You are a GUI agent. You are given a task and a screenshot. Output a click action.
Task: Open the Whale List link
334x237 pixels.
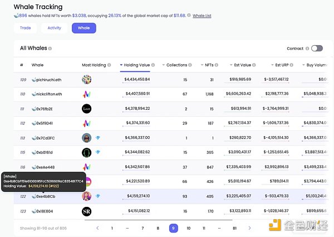(202, 16)
